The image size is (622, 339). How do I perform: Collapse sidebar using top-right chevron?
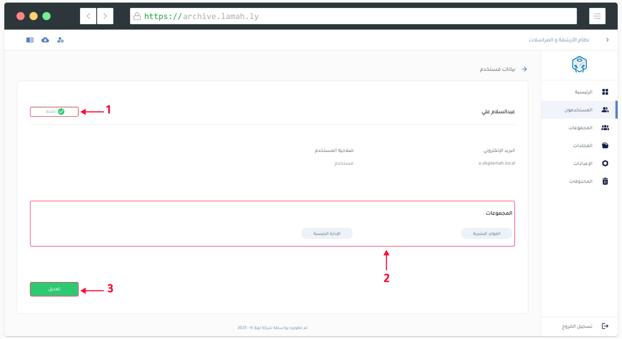click(x=607, y=40)
